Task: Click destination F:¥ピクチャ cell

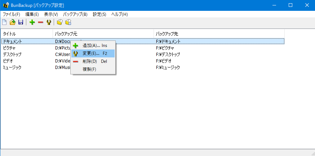Action: coord(165,48)
